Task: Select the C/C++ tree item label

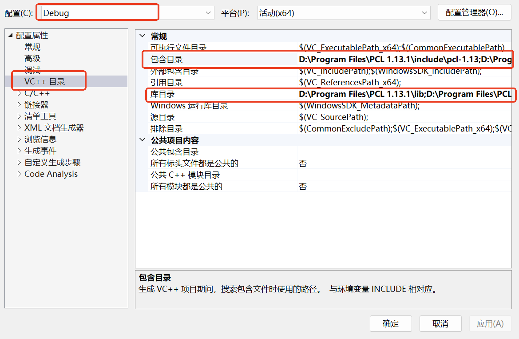Action: tap(37, 93)
